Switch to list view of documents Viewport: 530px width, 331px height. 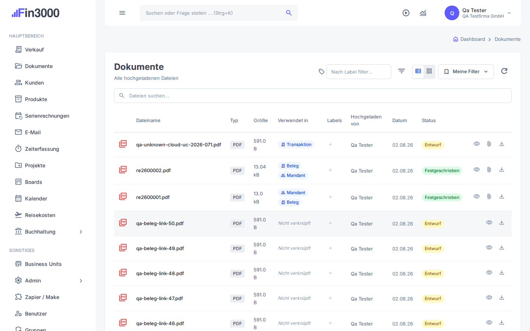click(418, 71)
